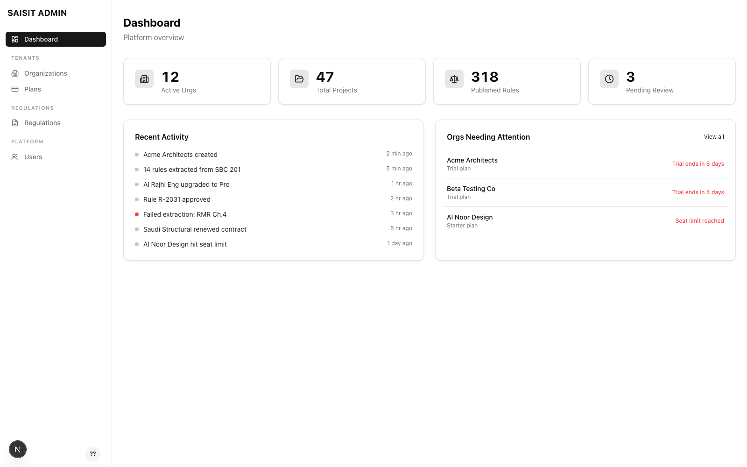Select 'Al Noor Design hit seat limit' entry

click(x=274, y=244)
